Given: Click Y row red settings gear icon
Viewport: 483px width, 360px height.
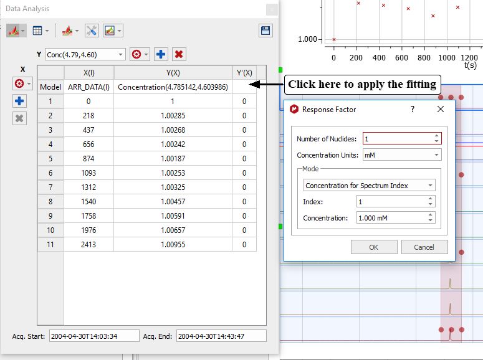Looking at the screenshot, I should [136, 55].
